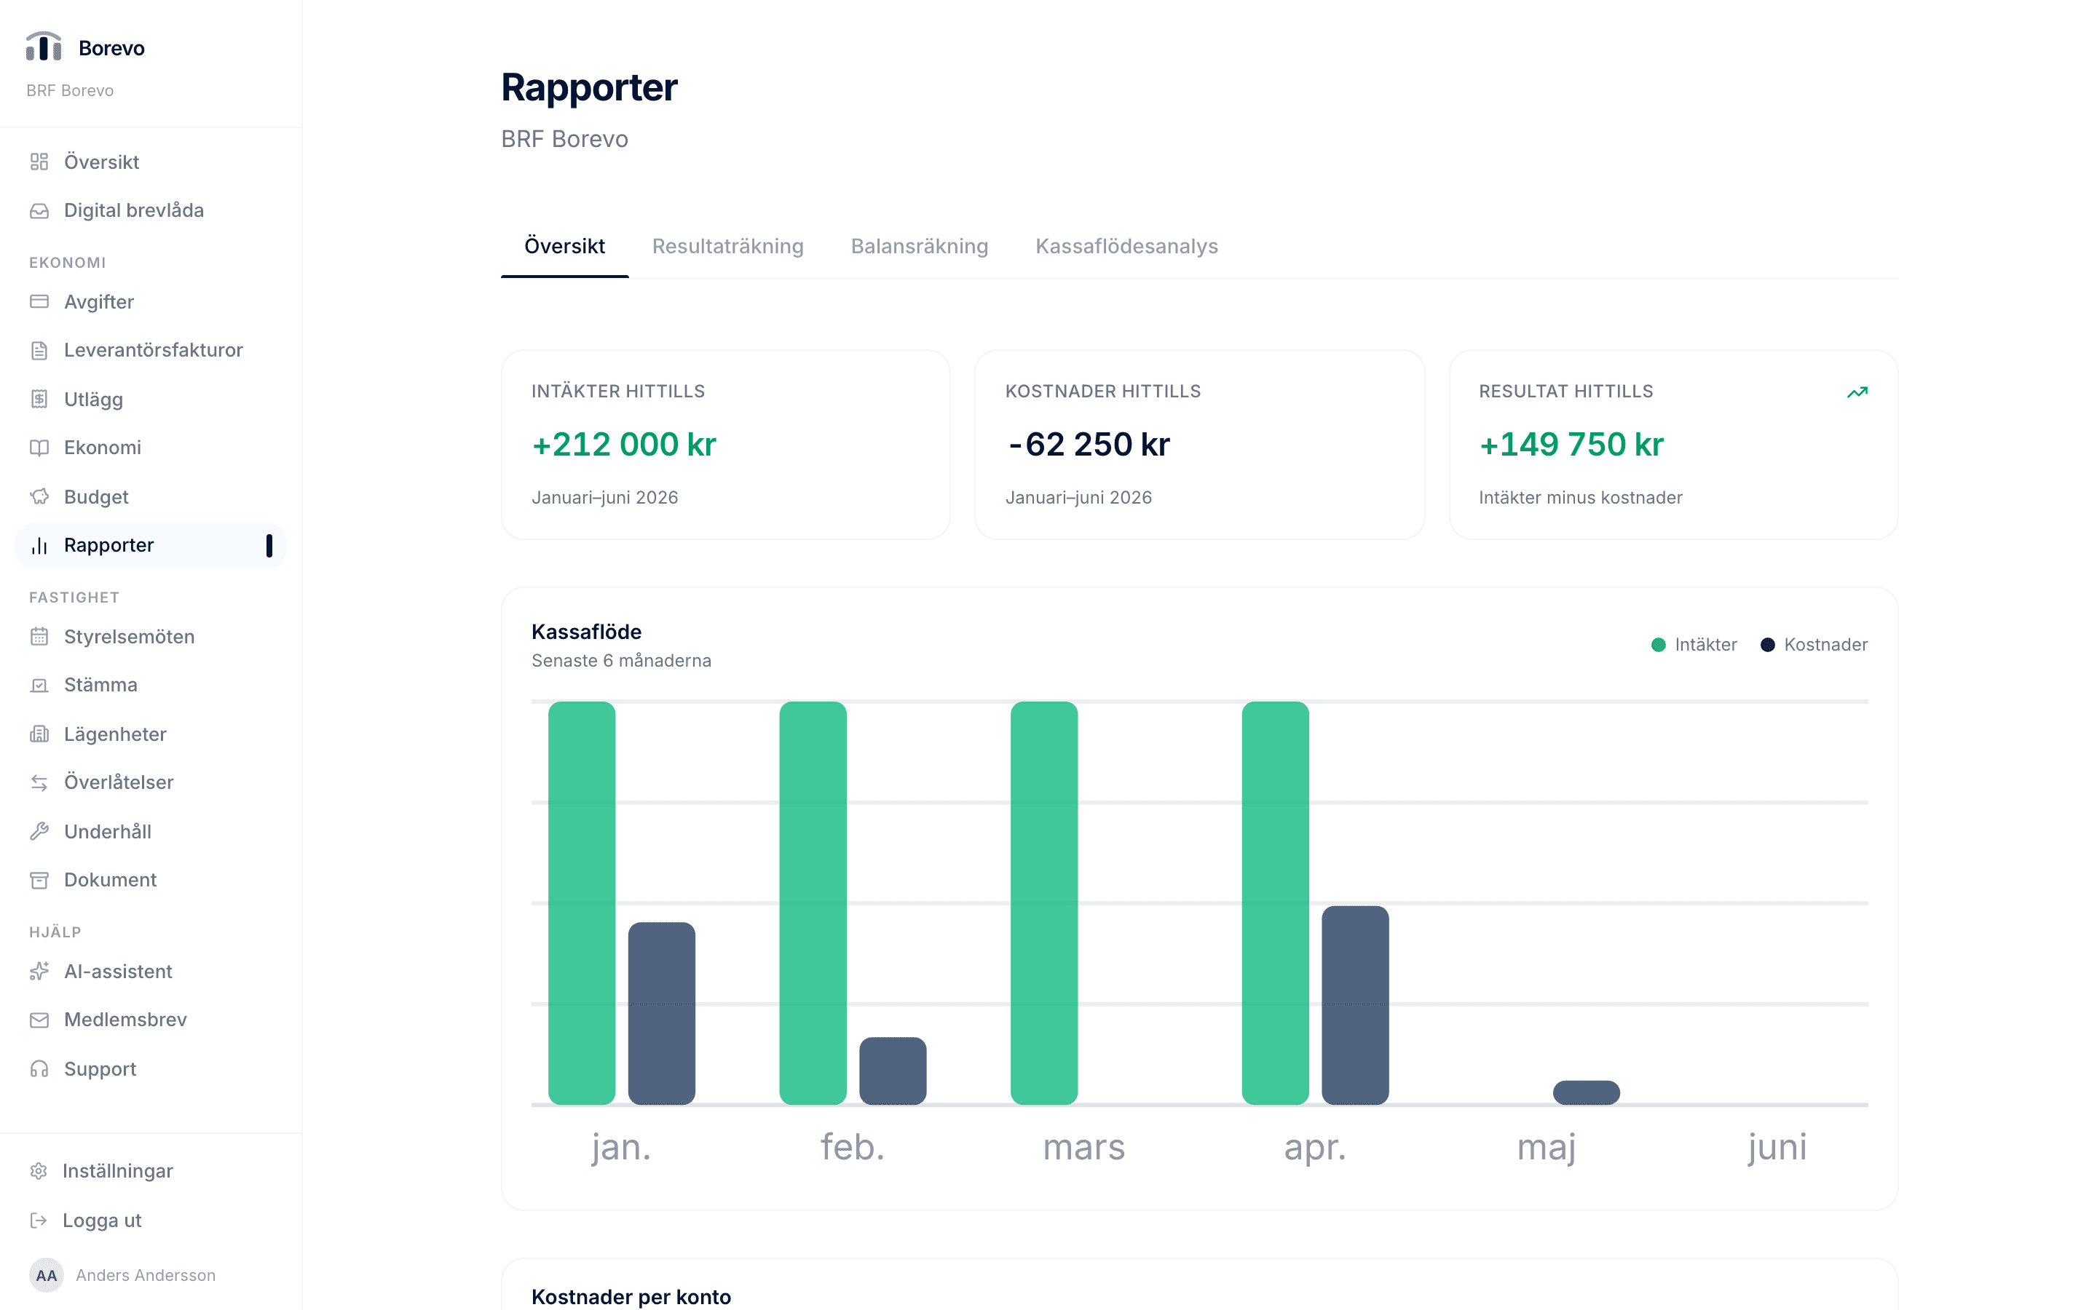Click the dark Kostnader legend dot
2097x1310 pixels.
click(x=1767, y=645)
